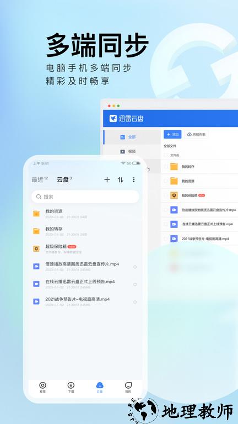Tap the plus add icon in phone header

coord(107,180)
